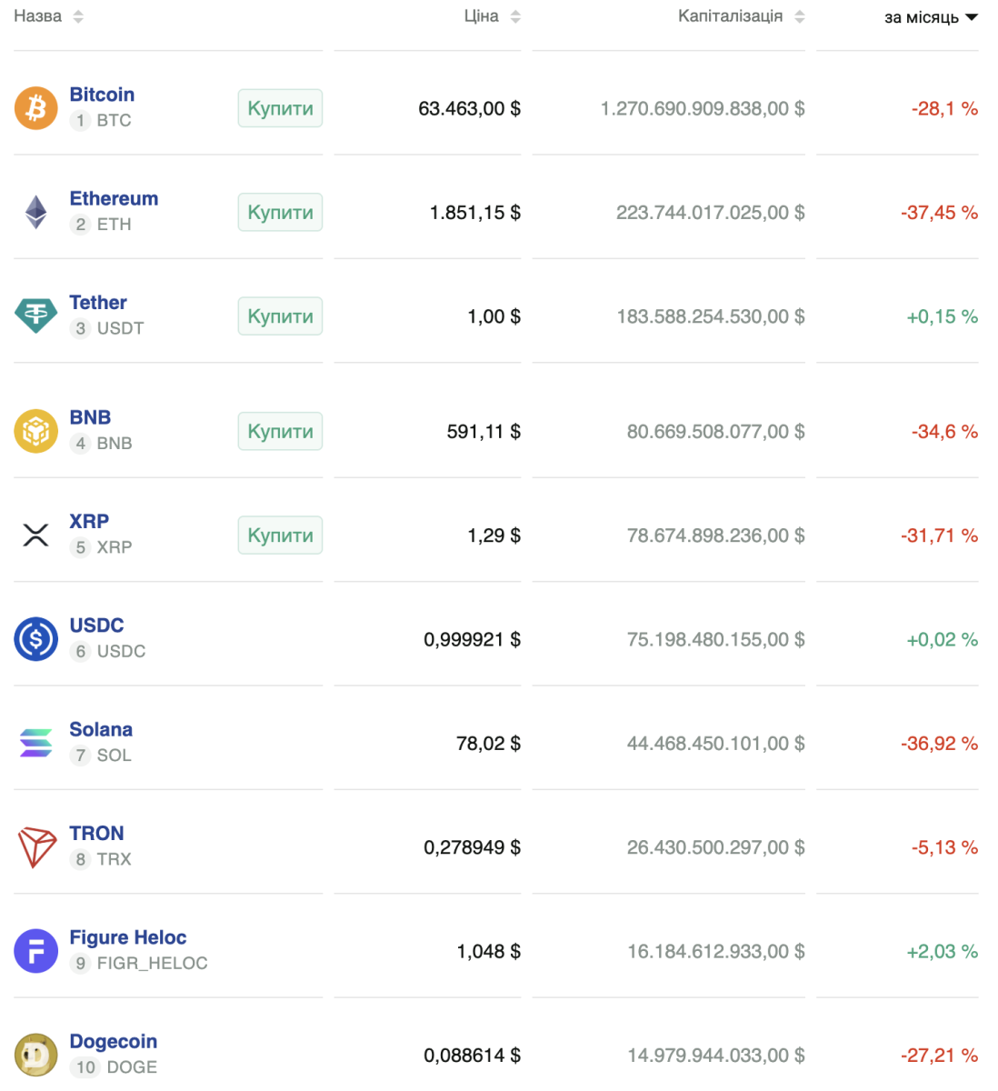Sort table by Назва column

tap(48, 16)
